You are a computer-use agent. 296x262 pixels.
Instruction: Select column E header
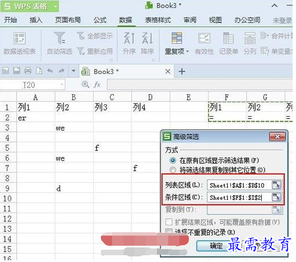pos(189,98)
